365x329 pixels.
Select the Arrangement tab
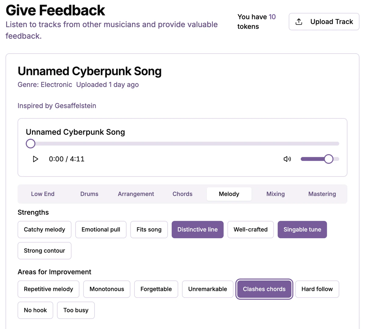point(136,194)
